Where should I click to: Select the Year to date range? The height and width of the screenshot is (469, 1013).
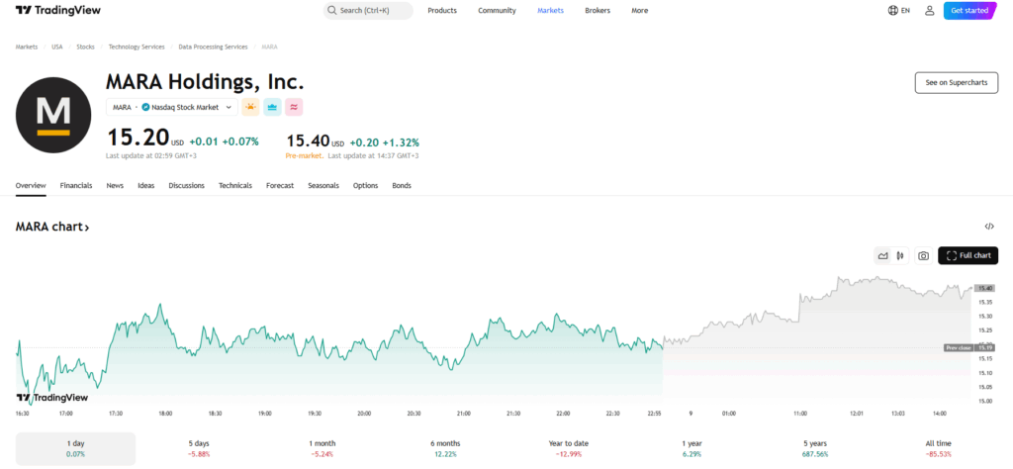point(569,449)
